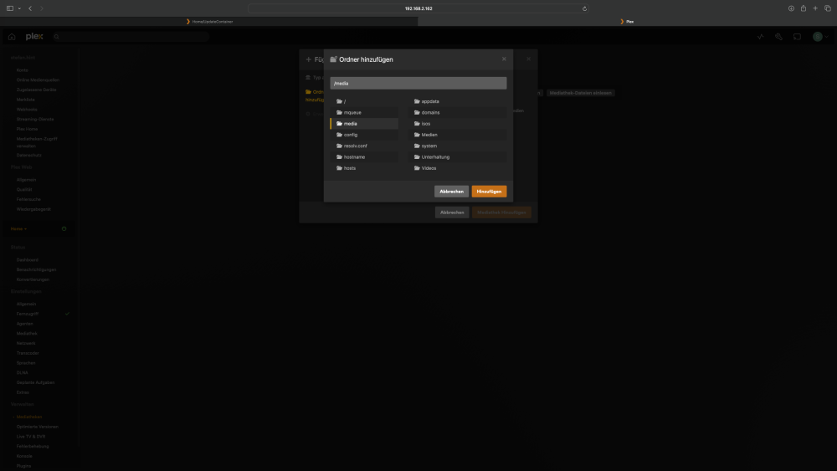Open Online Medienquellen in sidebar
The width and height of the screenshot is (837, 471).
click(38, 80)
